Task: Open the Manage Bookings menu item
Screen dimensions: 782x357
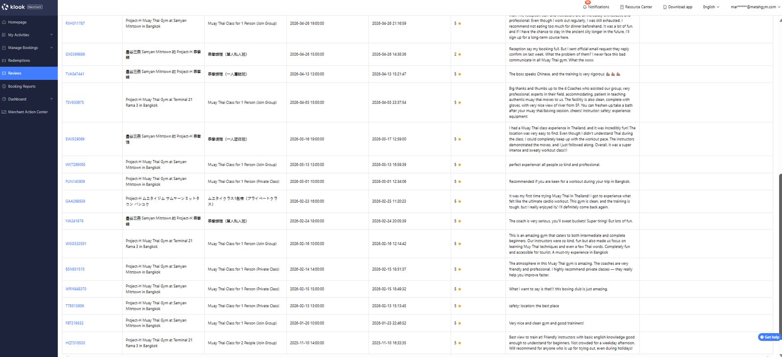Action: pos(29,48)
